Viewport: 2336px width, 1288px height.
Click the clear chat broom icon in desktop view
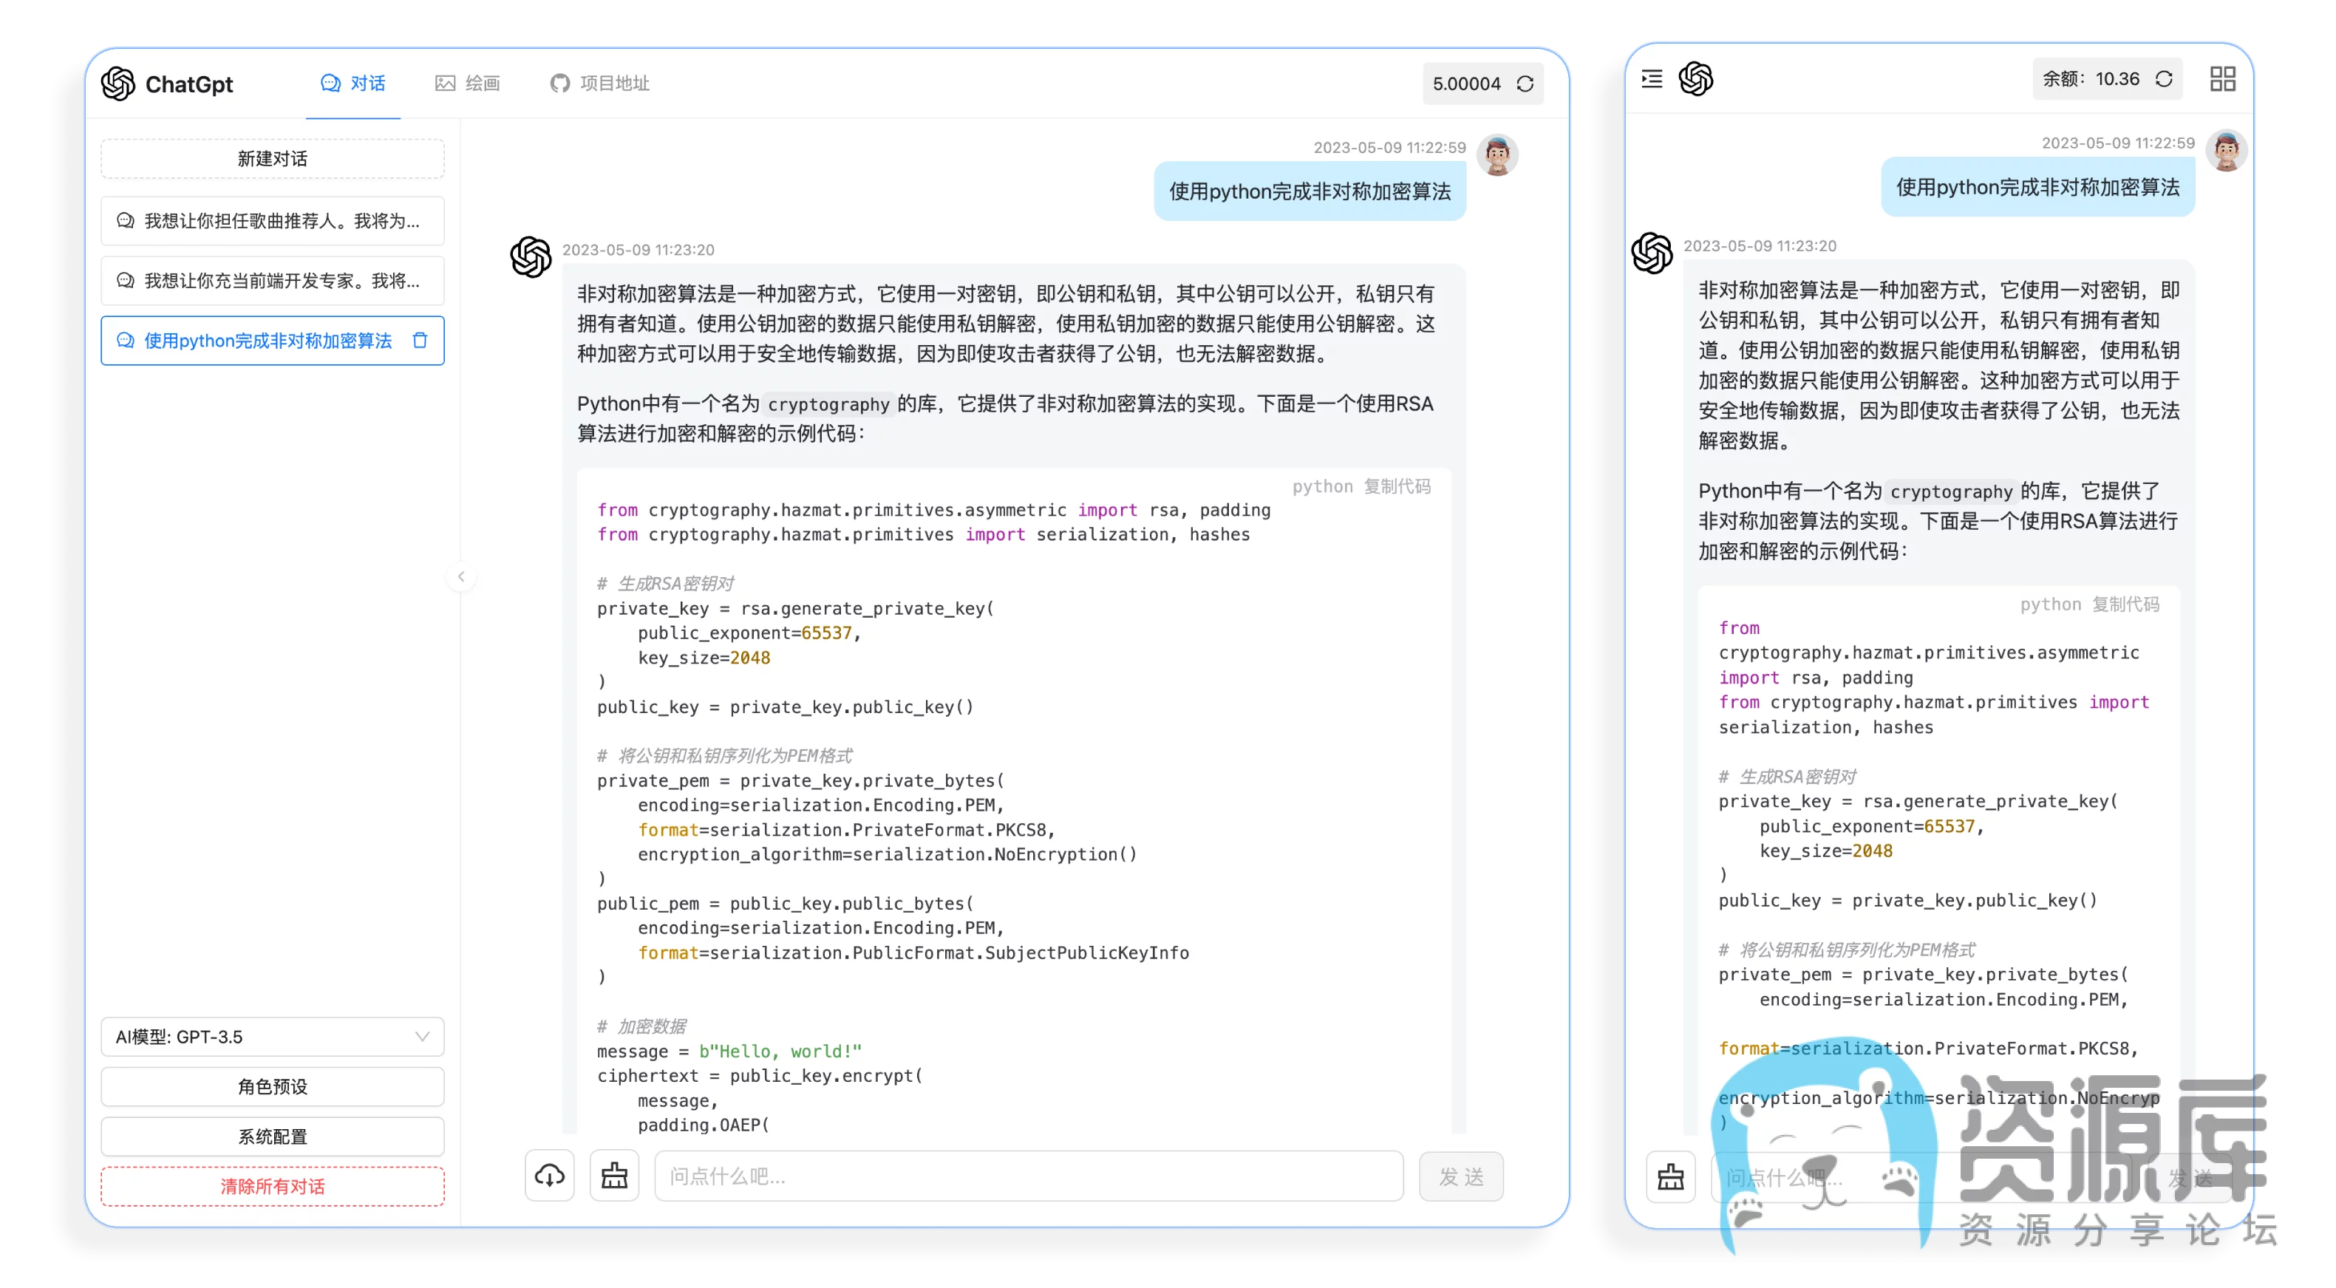[614, 1176]
